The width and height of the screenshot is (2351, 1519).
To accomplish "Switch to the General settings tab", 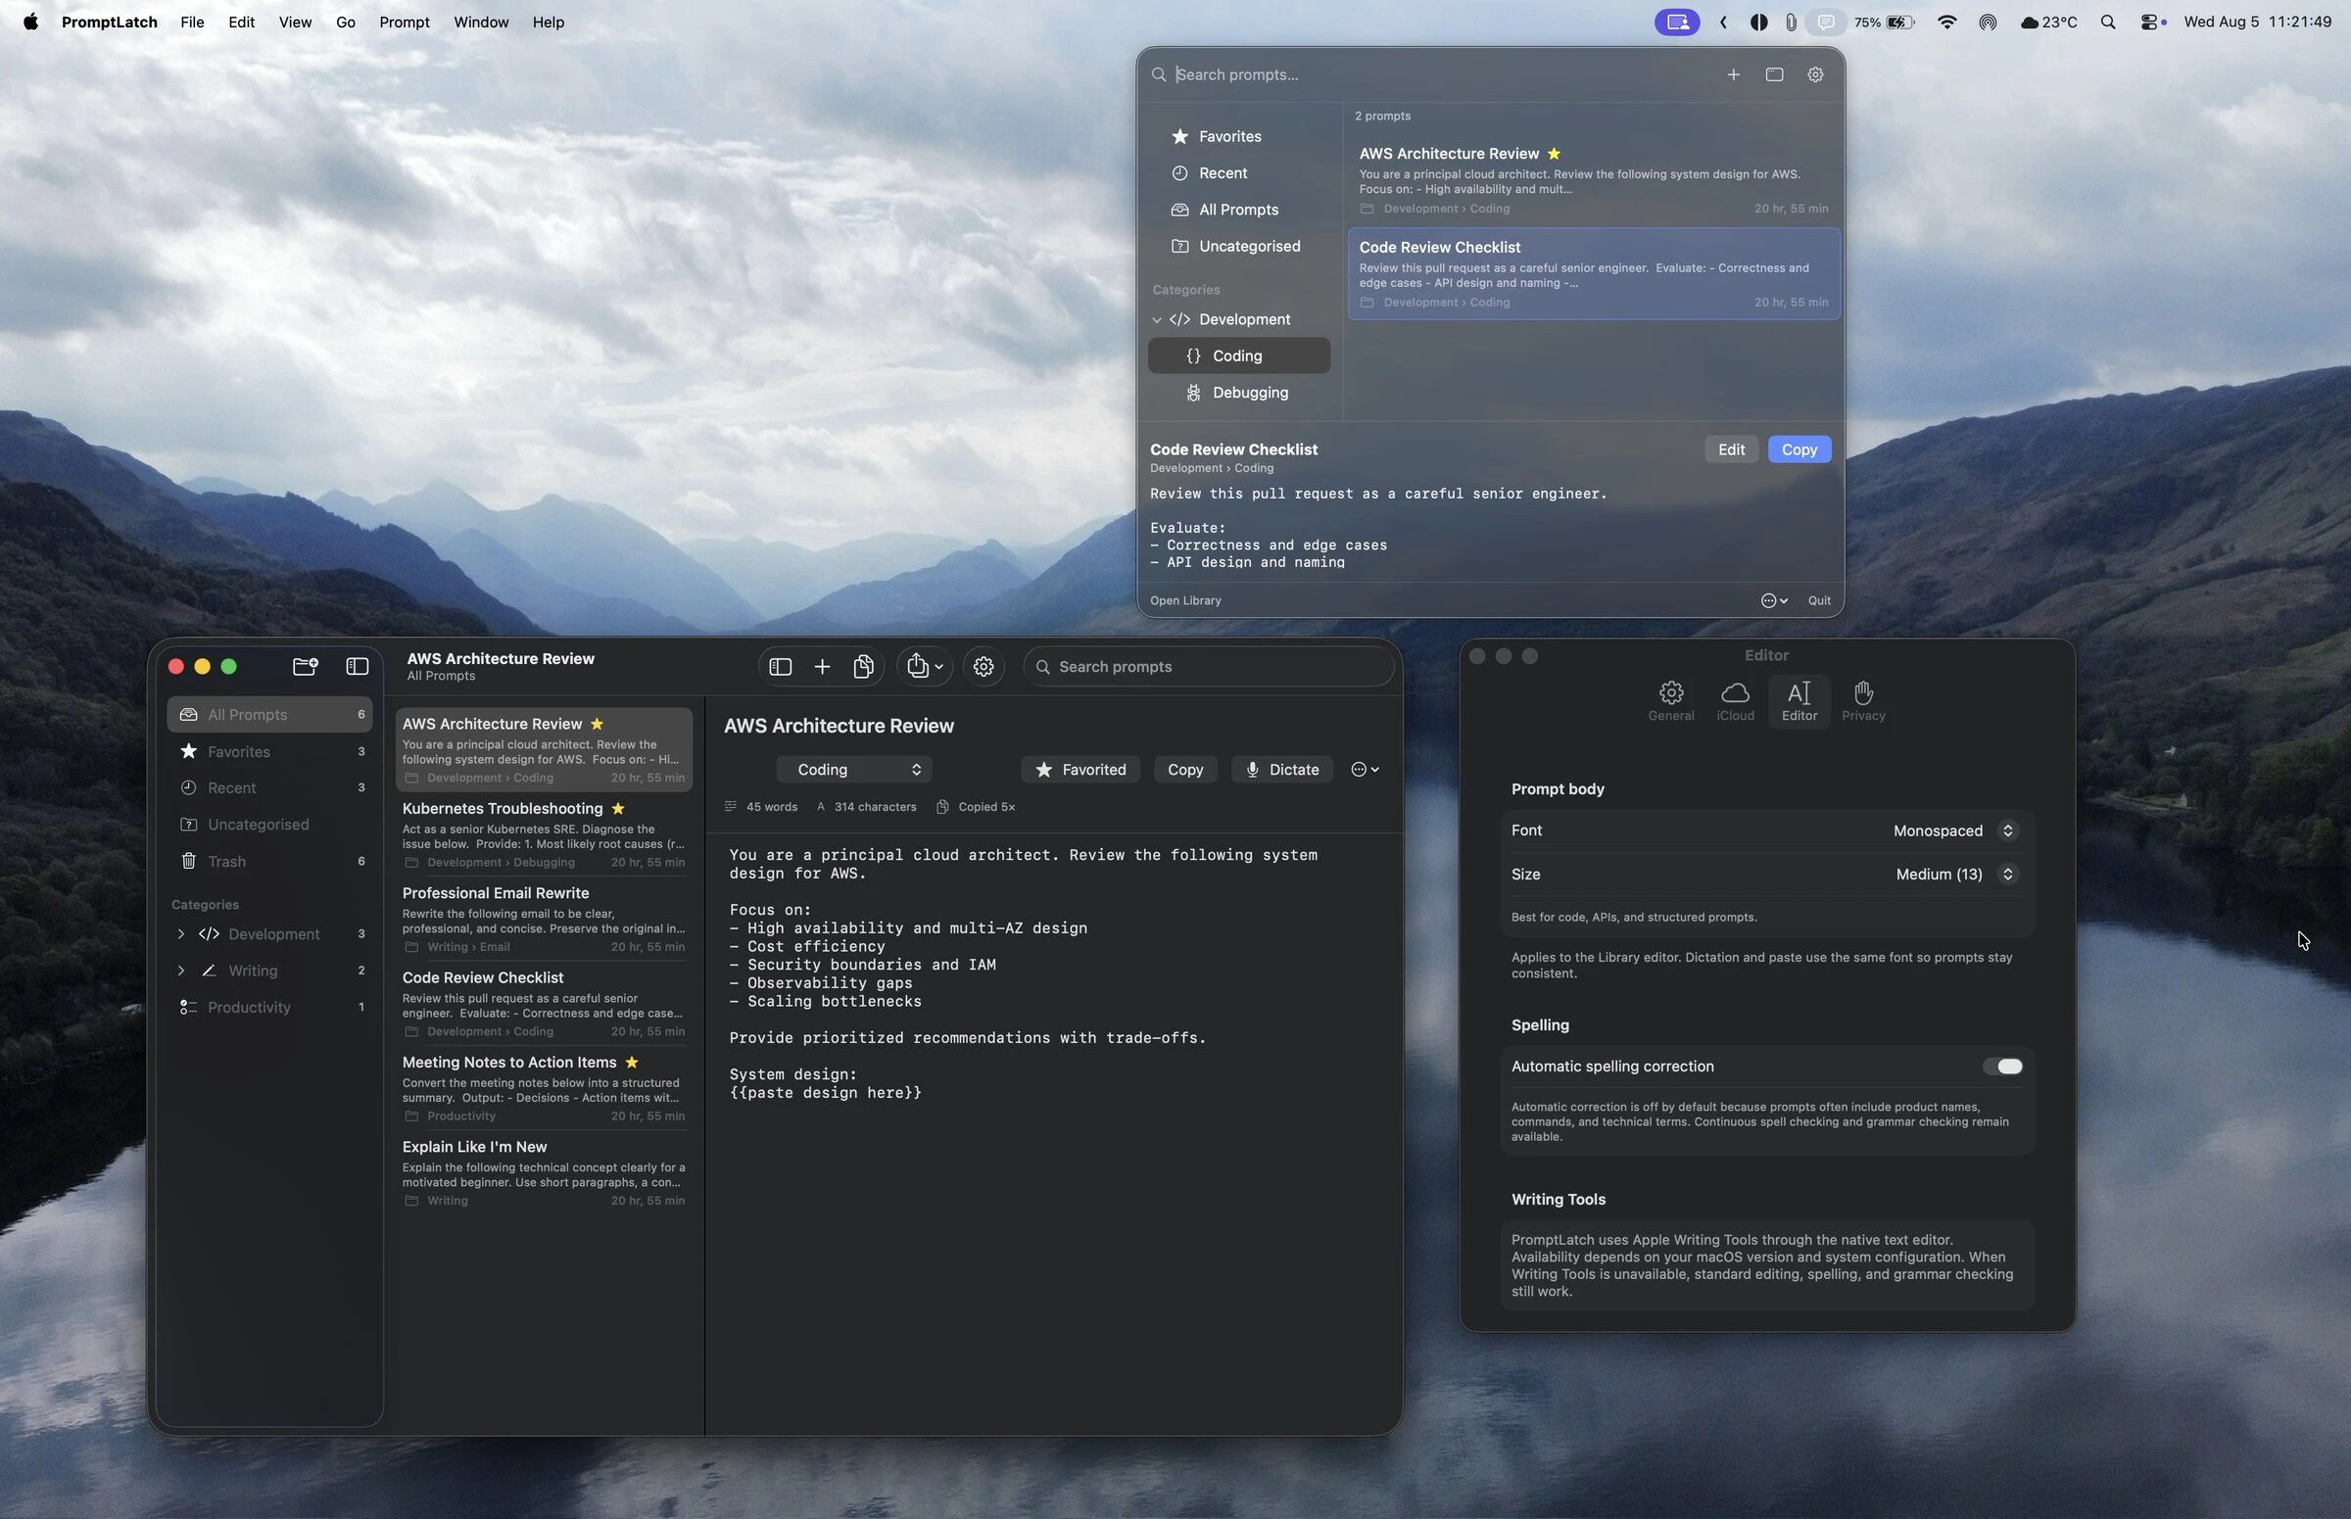I will point(1670,701).
